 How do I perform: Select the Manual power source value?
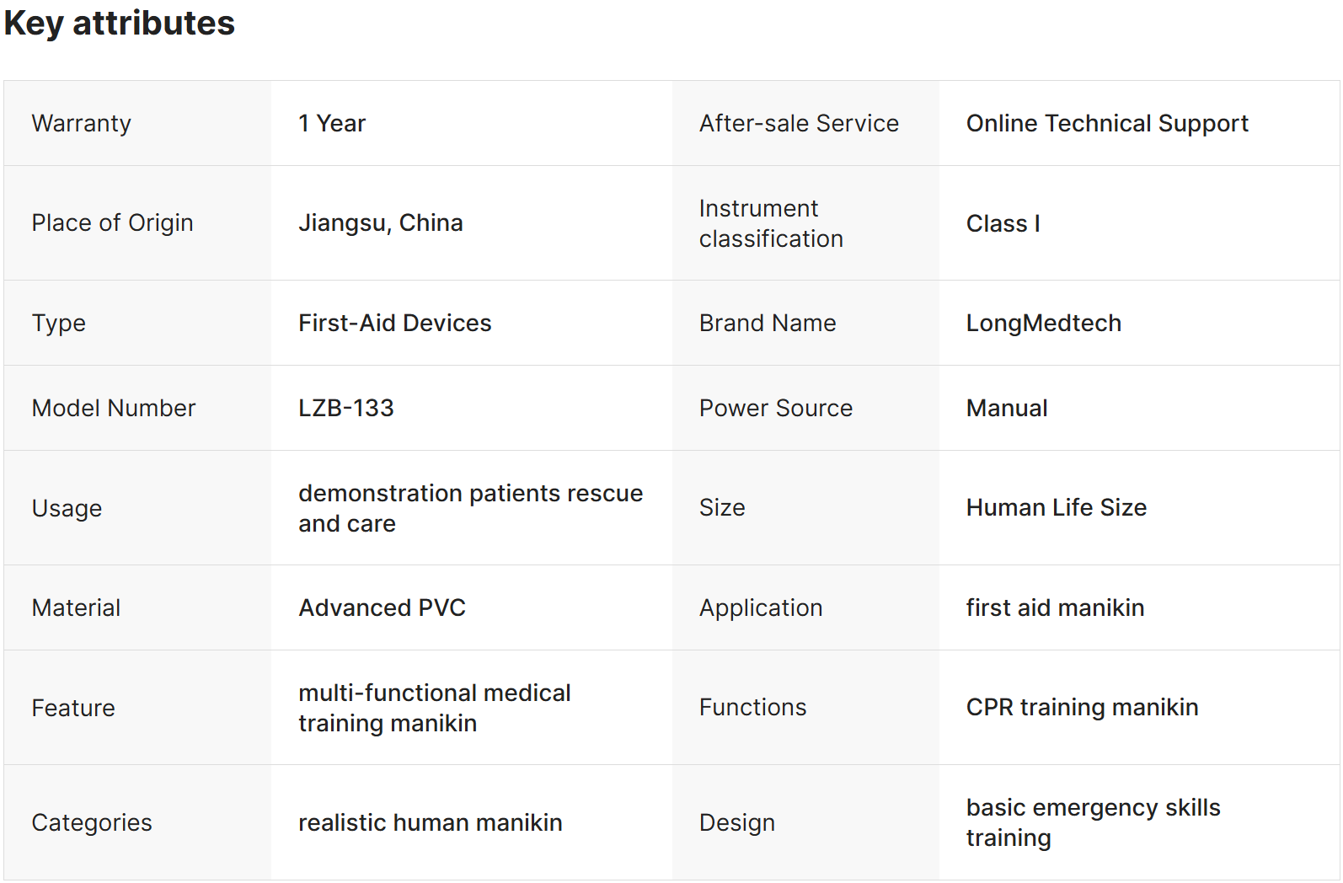tap(1007, 409)
